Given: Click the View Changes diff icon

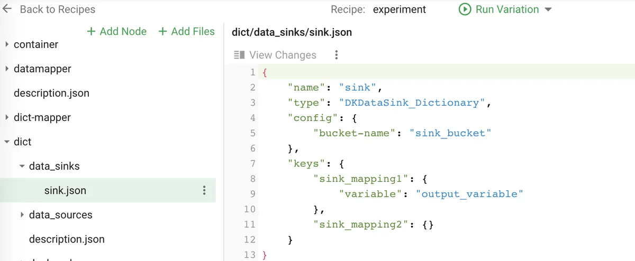Looking at the screenshot, I should [239, 55].
